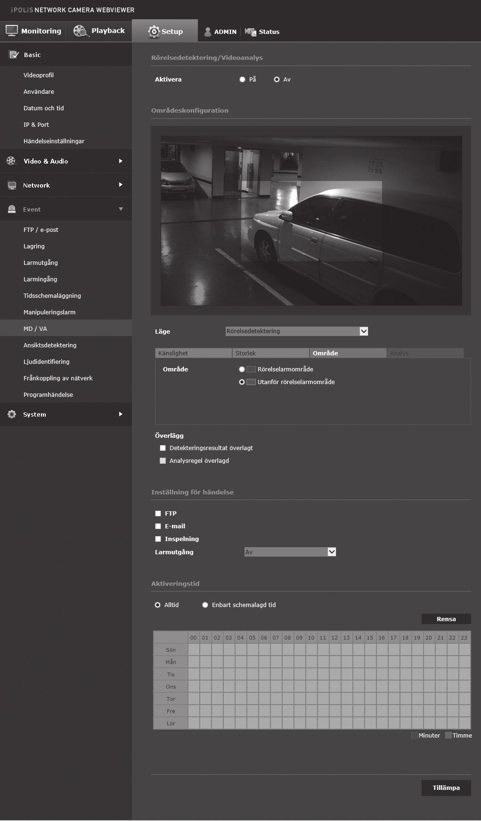The width and height of the screenshot is (481, 821).
Task: Click the Status camera icon
Action: coord(250,32)
